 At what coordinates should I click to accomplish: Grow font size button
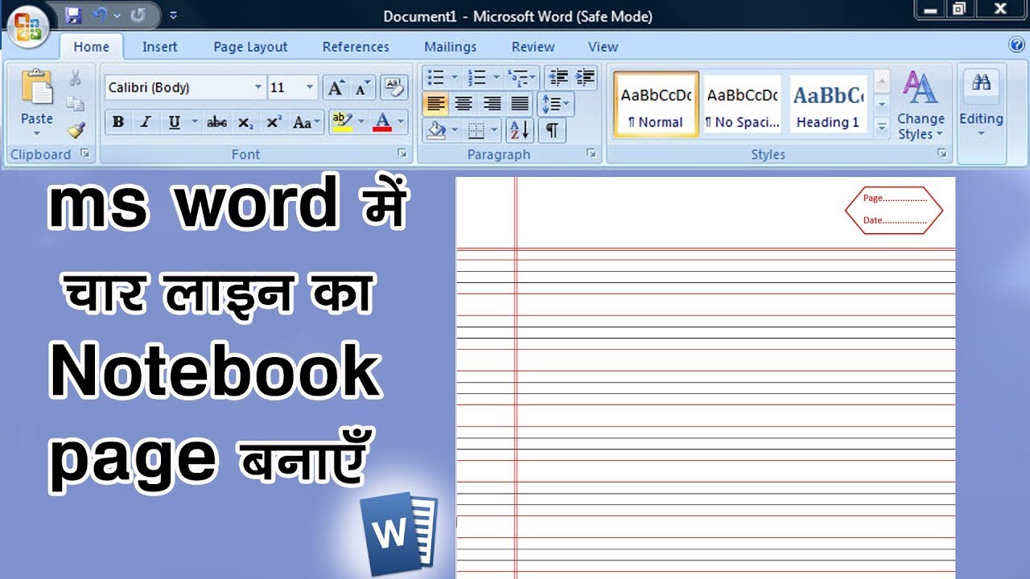[336, 87]
